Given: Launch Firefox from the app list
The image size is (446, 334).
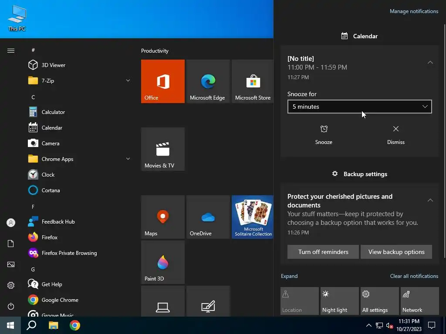Looking at the screenshot, I should pyautogui.click(x=80, y=237).
